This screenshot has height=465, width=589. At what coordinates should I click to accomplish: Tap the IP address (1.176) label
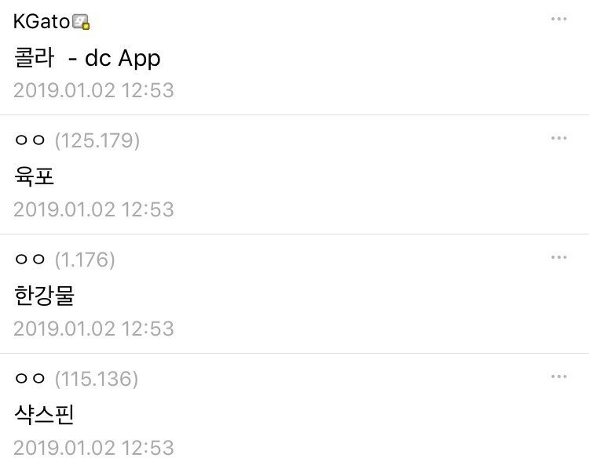click(x=85, y=260)
